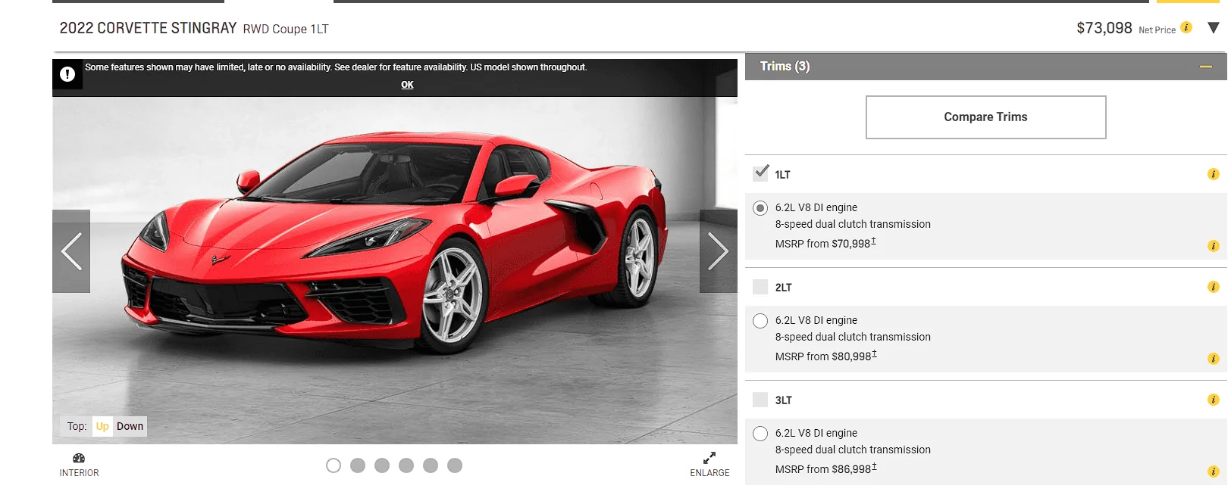Image resolution: width=1231 pixels, height=498 pixels.
Task: Open info icon for $70,998 MSRP
Action: pos(1213,246)
